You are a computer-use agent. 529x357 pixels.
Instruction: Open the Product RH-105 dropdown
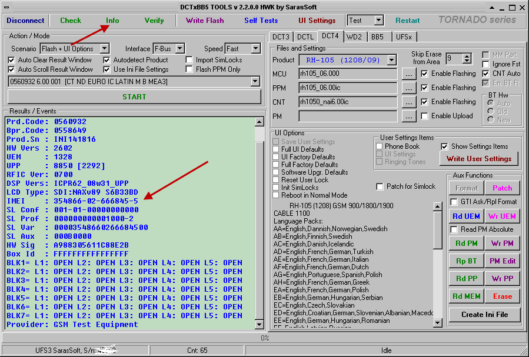(x=391, y=61)
